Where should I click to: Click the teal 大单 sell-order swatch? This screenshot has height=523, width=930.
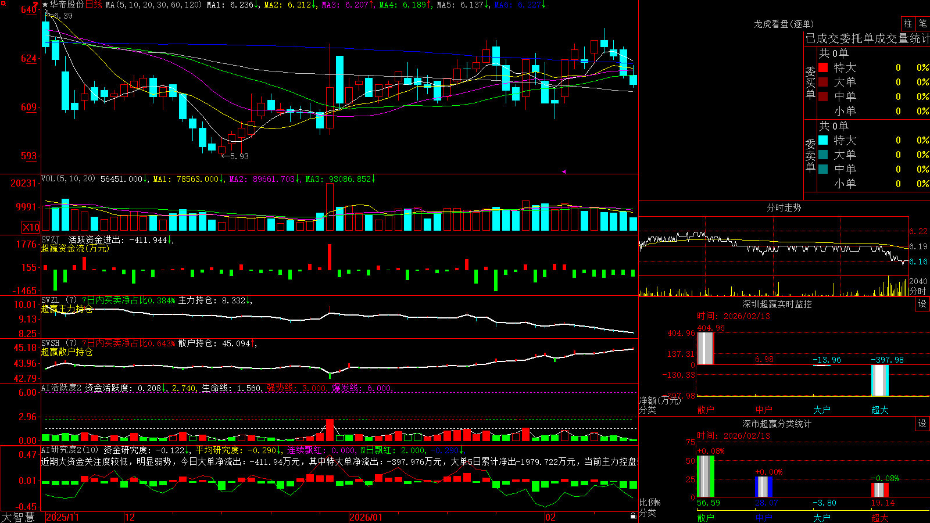pos(823,155)
